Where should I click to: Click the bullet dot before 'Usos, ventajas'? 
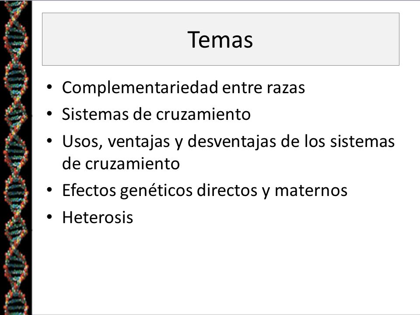click(x=49, y=140)
